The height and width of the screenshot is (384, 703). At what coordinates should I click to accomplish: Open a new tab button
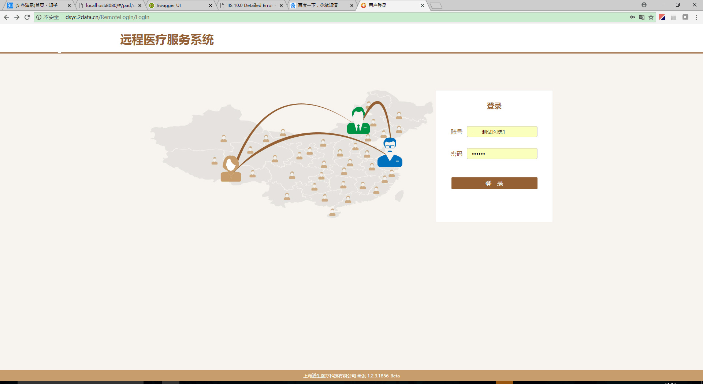click(x=436, y=5)
